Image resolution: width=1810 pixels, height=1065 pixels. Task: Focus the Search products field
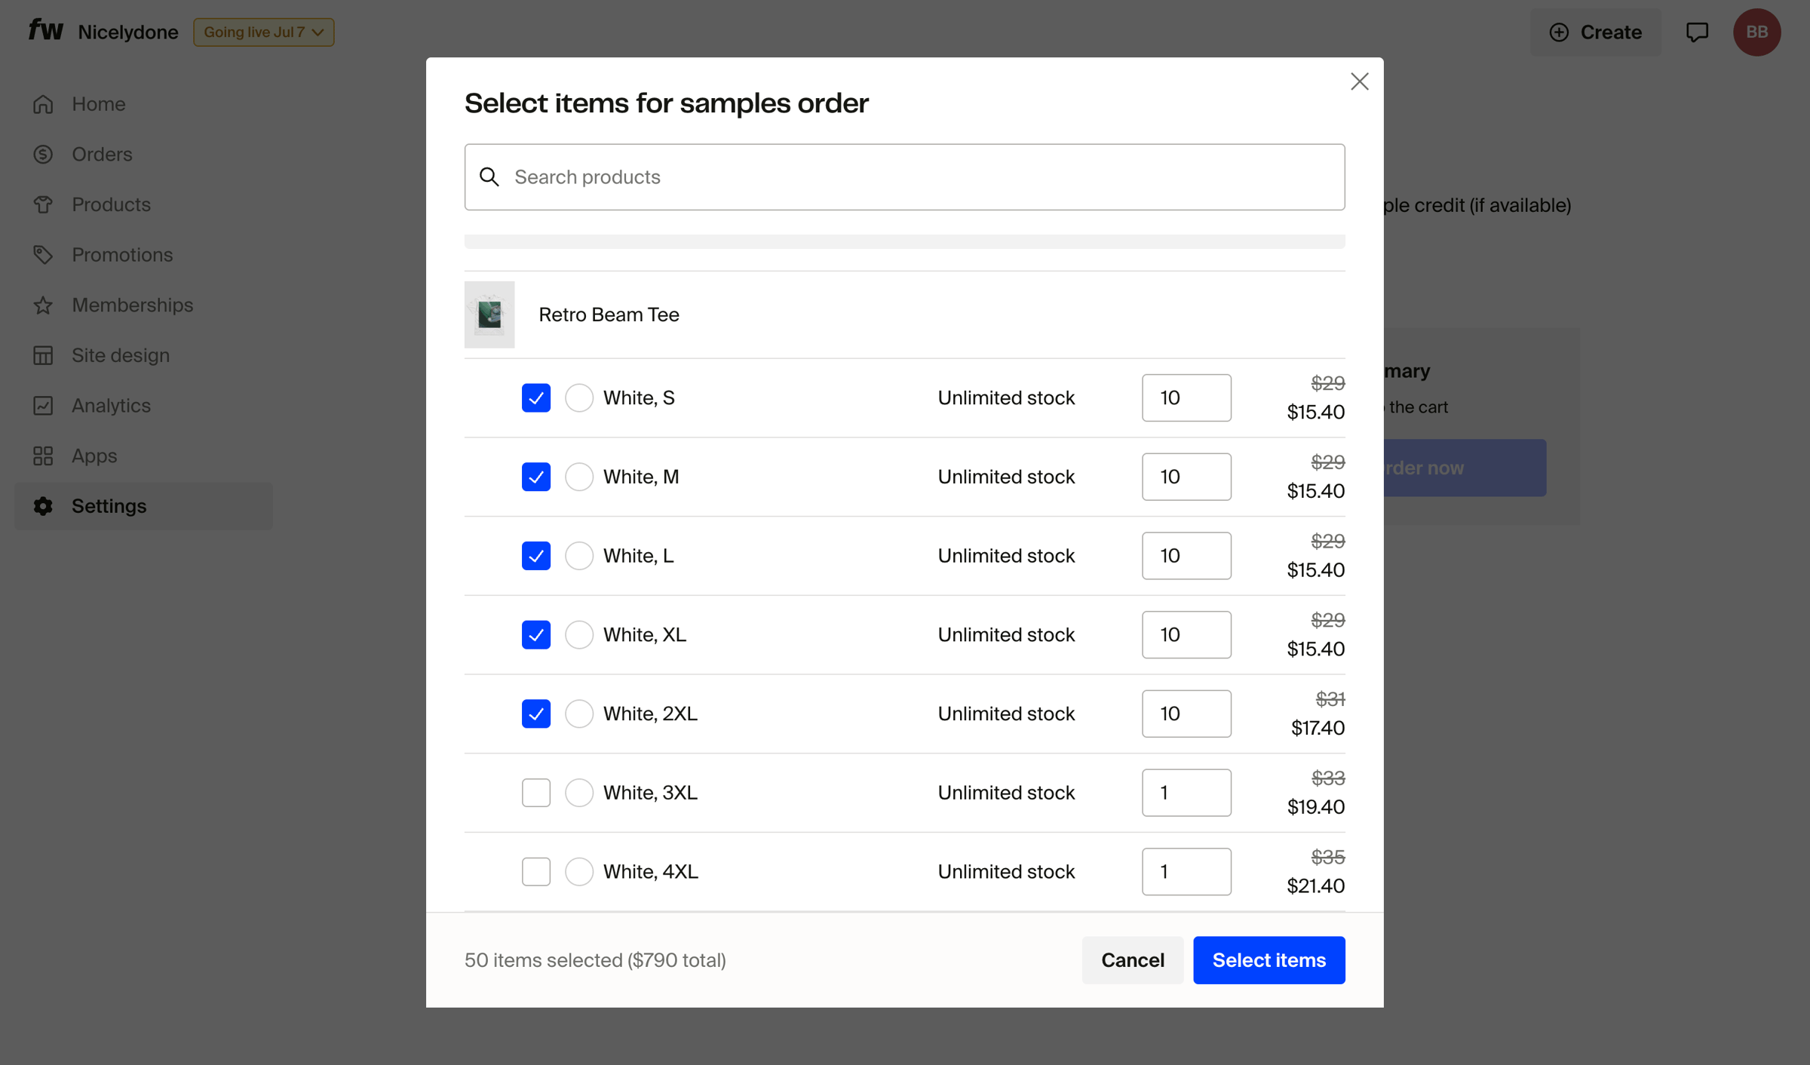(x=904, y=177)
